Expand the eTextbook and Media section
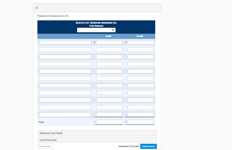This screenshot has width=232, height=150. click(x=97, y=133)
